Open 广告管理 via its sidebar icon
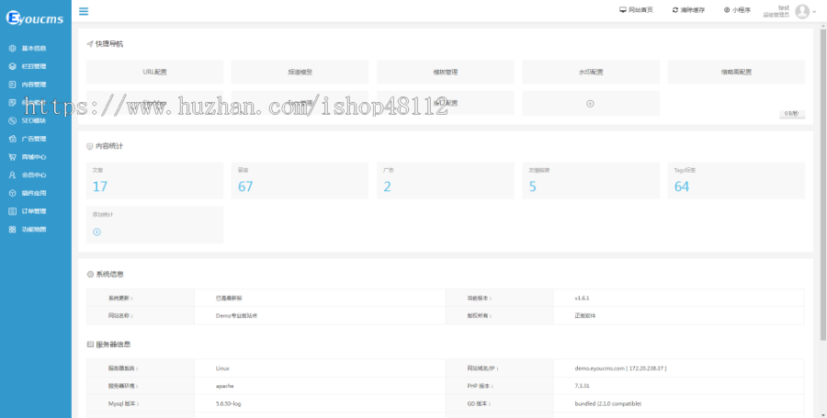The width and height of the screenshot is (827, 418). [x=13, y=139]
